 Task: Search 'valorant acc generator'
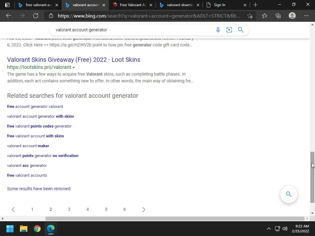(27, 166)
